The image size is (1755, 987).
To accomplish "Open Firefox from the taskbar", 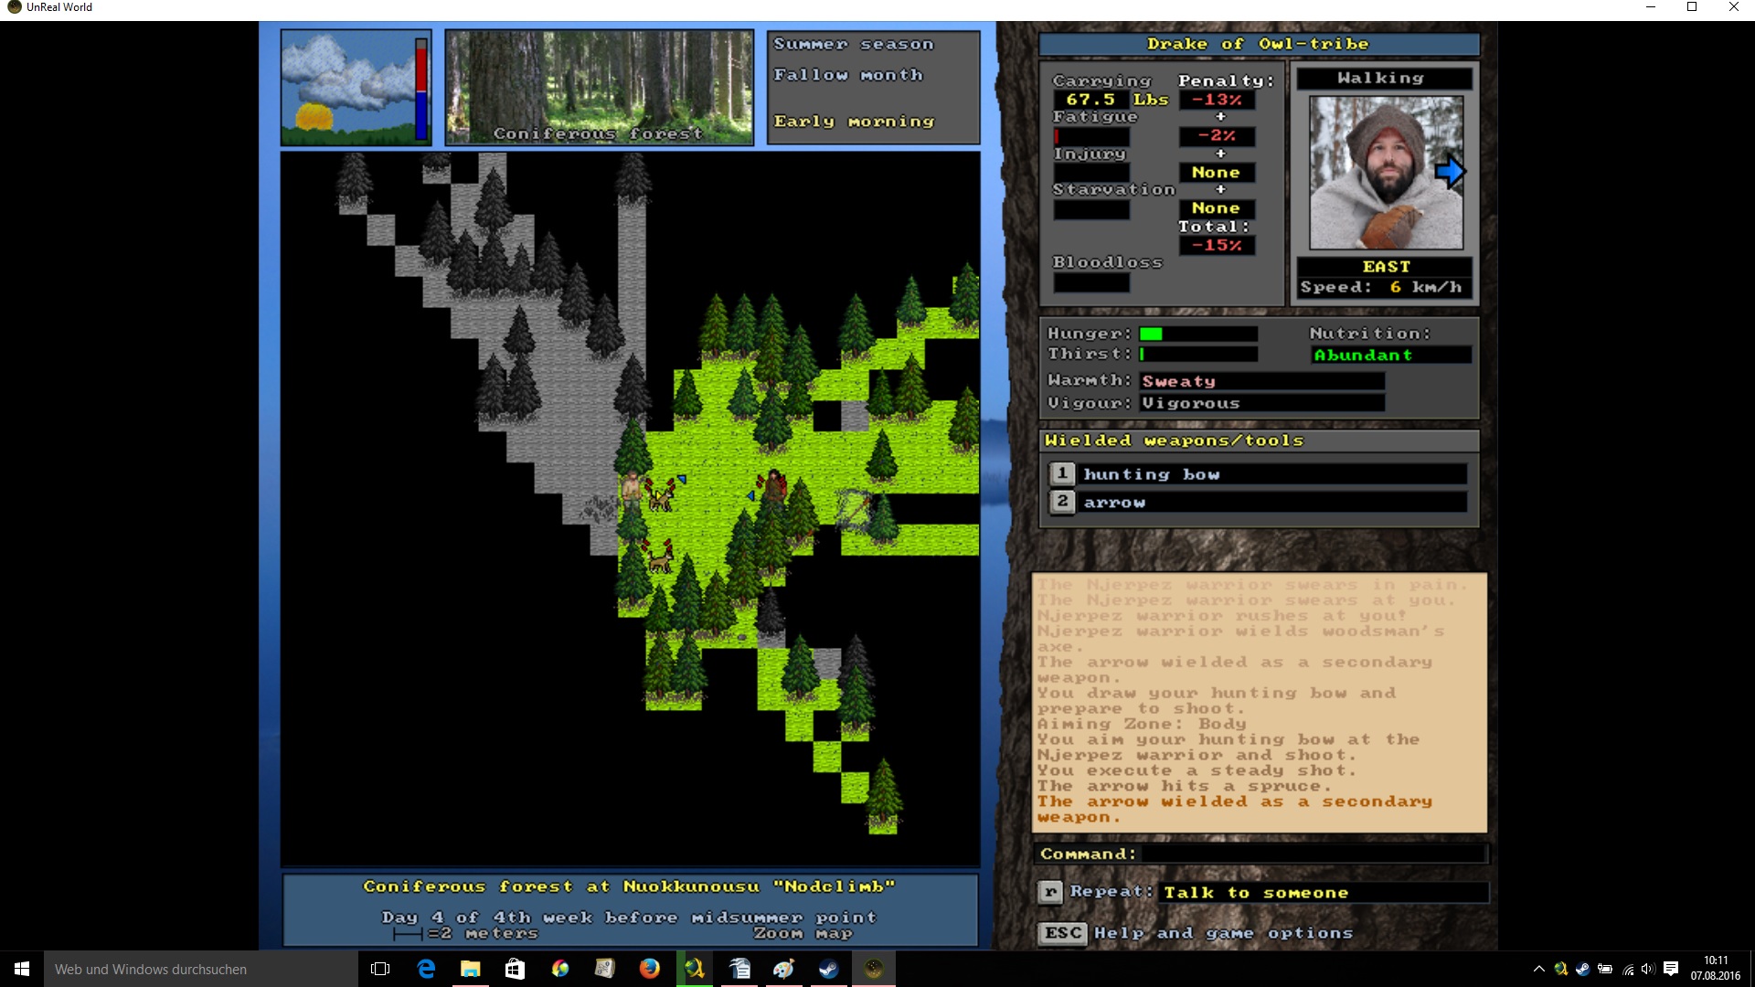I will 650,969.
